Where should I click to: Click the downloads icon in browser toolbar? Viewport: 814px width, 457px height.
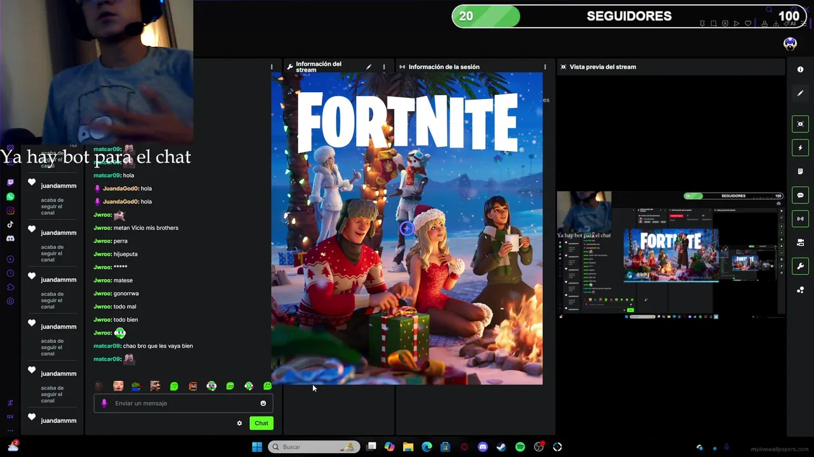click(x=776, y=23)
